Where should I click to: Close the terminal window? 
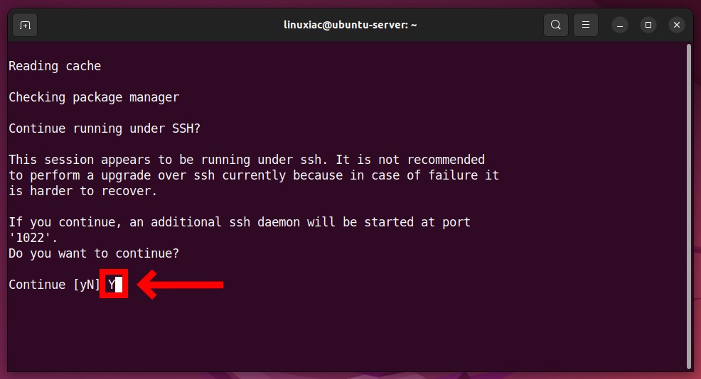[x=677, y=25]
